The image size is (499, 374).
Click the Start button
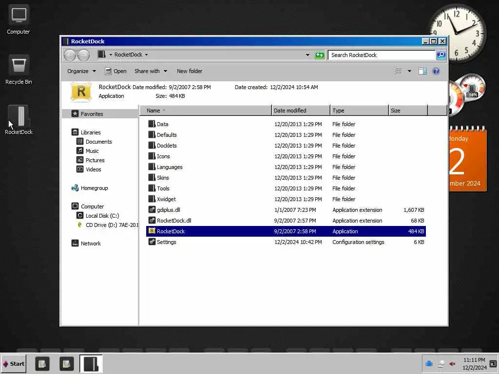pyautogui.click(x=13, y=364)
